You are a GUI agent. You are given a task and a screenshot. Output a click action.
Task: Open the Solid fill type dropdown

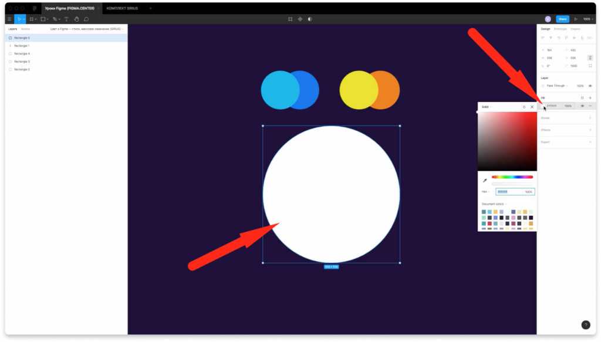487,107
